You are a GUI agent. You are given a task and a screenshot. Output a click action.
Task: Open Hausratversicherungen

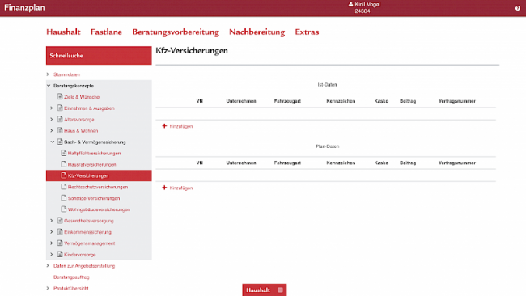(92, 165)
